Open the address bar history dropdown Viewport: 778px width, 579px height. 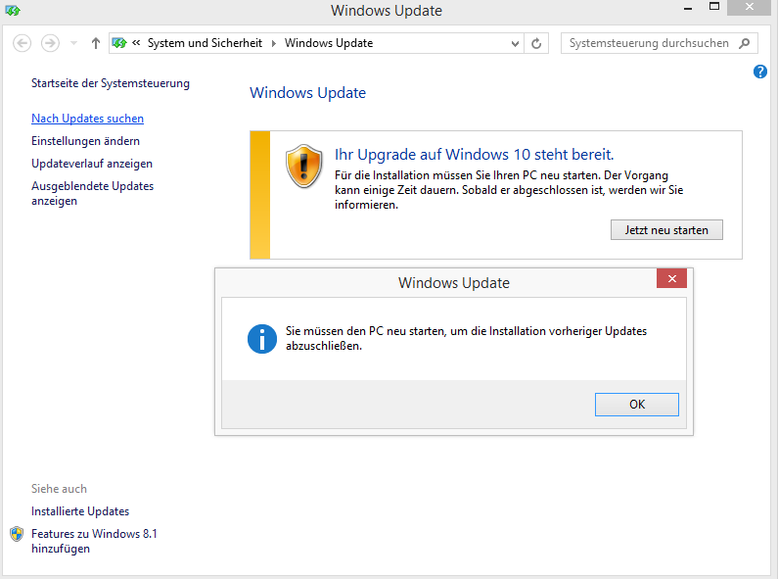(x=515, y=44)
